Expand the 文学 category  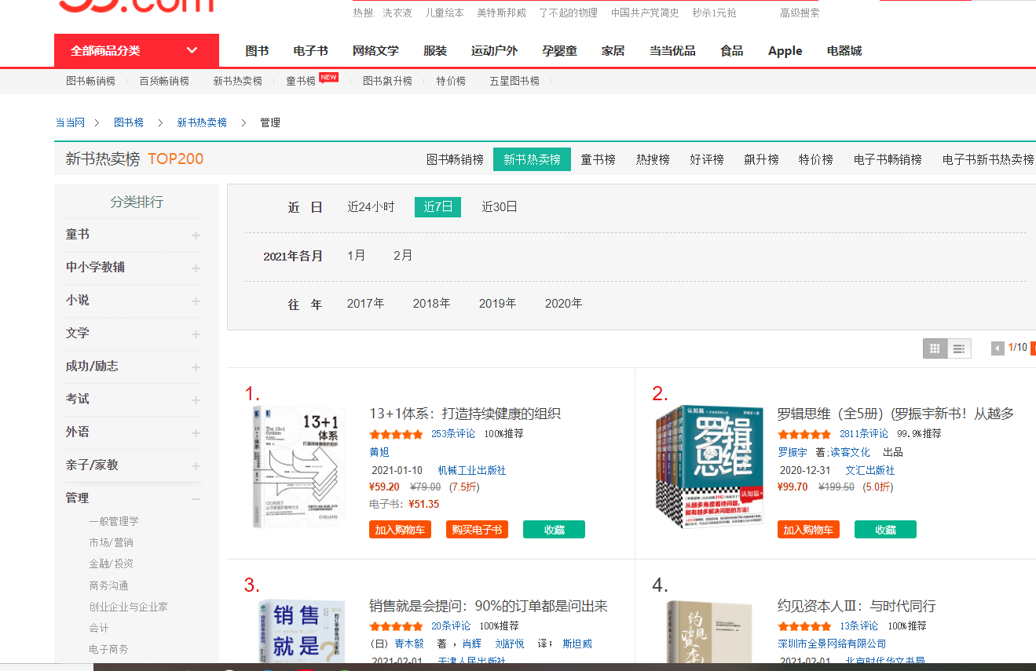click(196, 334)
